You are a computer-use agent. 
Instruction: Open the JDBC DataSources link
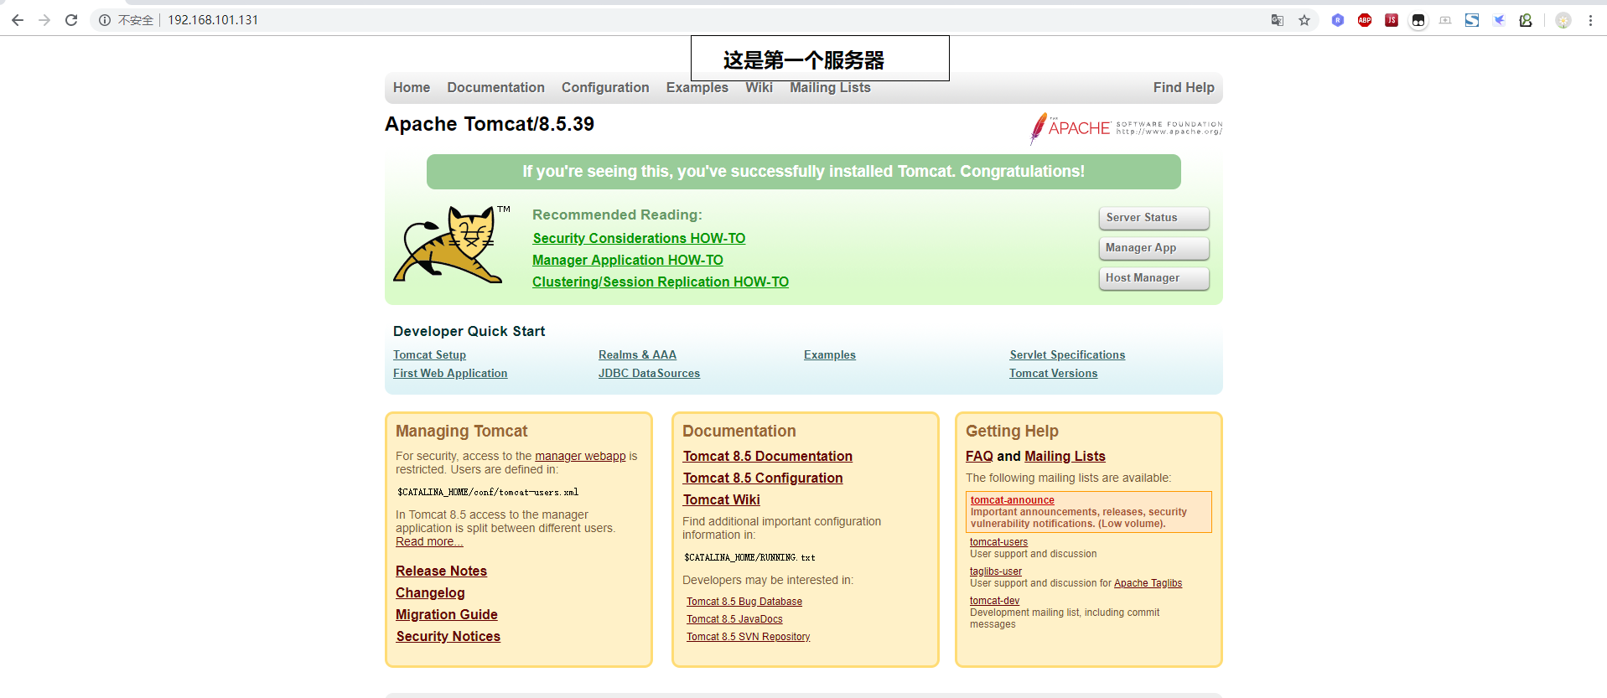pyautogui.click(x=649, y=374)
